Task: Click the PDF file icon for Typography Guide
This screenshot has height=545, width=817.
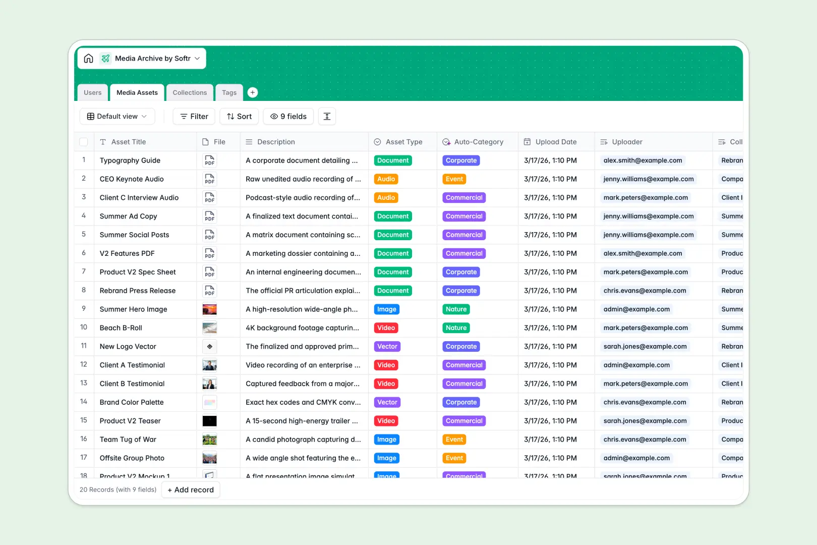Action: point(209,160)
